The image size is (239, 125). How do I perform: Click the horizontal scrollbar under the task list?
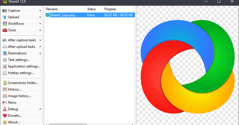point(68,124)
